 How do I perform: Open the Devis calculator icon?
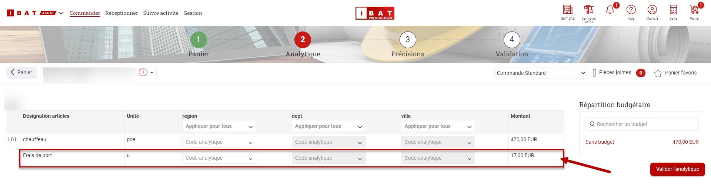pyautogui.click(x=673, y=10)
